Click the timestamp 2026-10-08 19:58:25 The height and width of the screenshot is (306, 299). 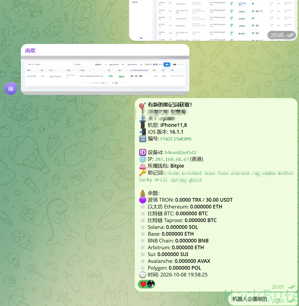pos(184,275)
